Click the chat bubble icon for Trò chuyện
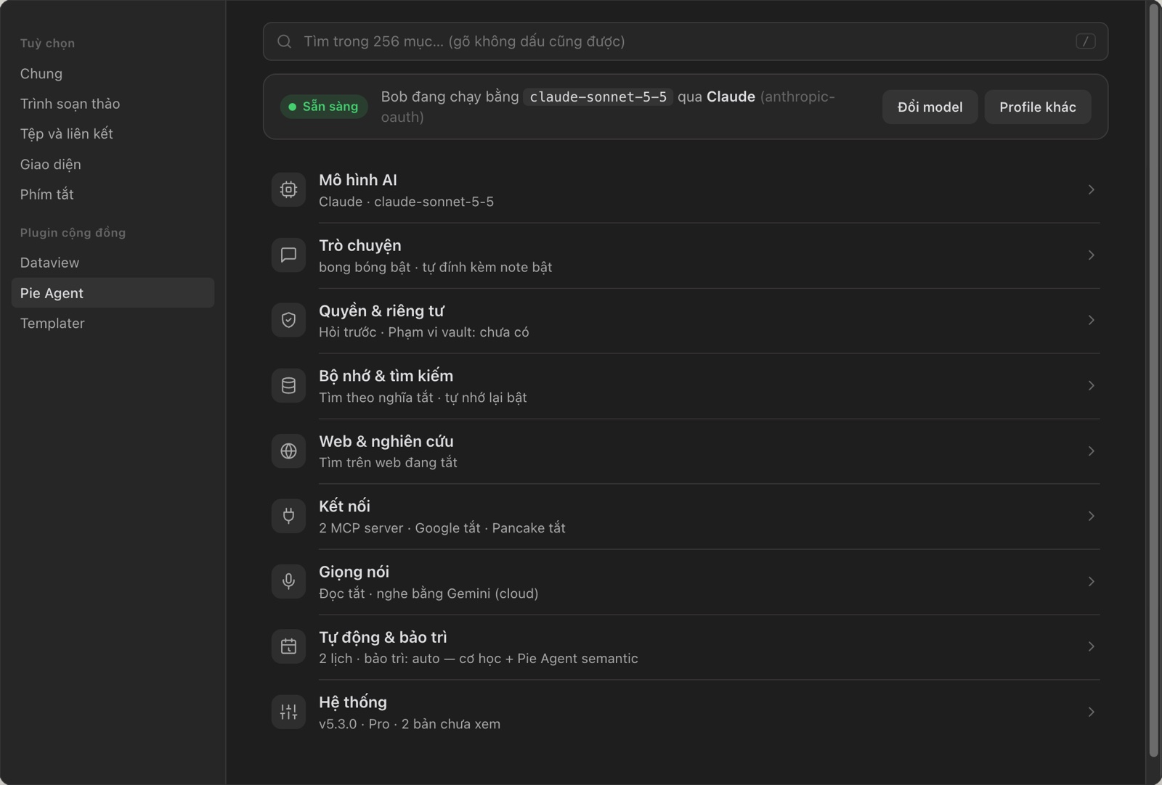1162x785 pixels. click(x=288, y=255)
